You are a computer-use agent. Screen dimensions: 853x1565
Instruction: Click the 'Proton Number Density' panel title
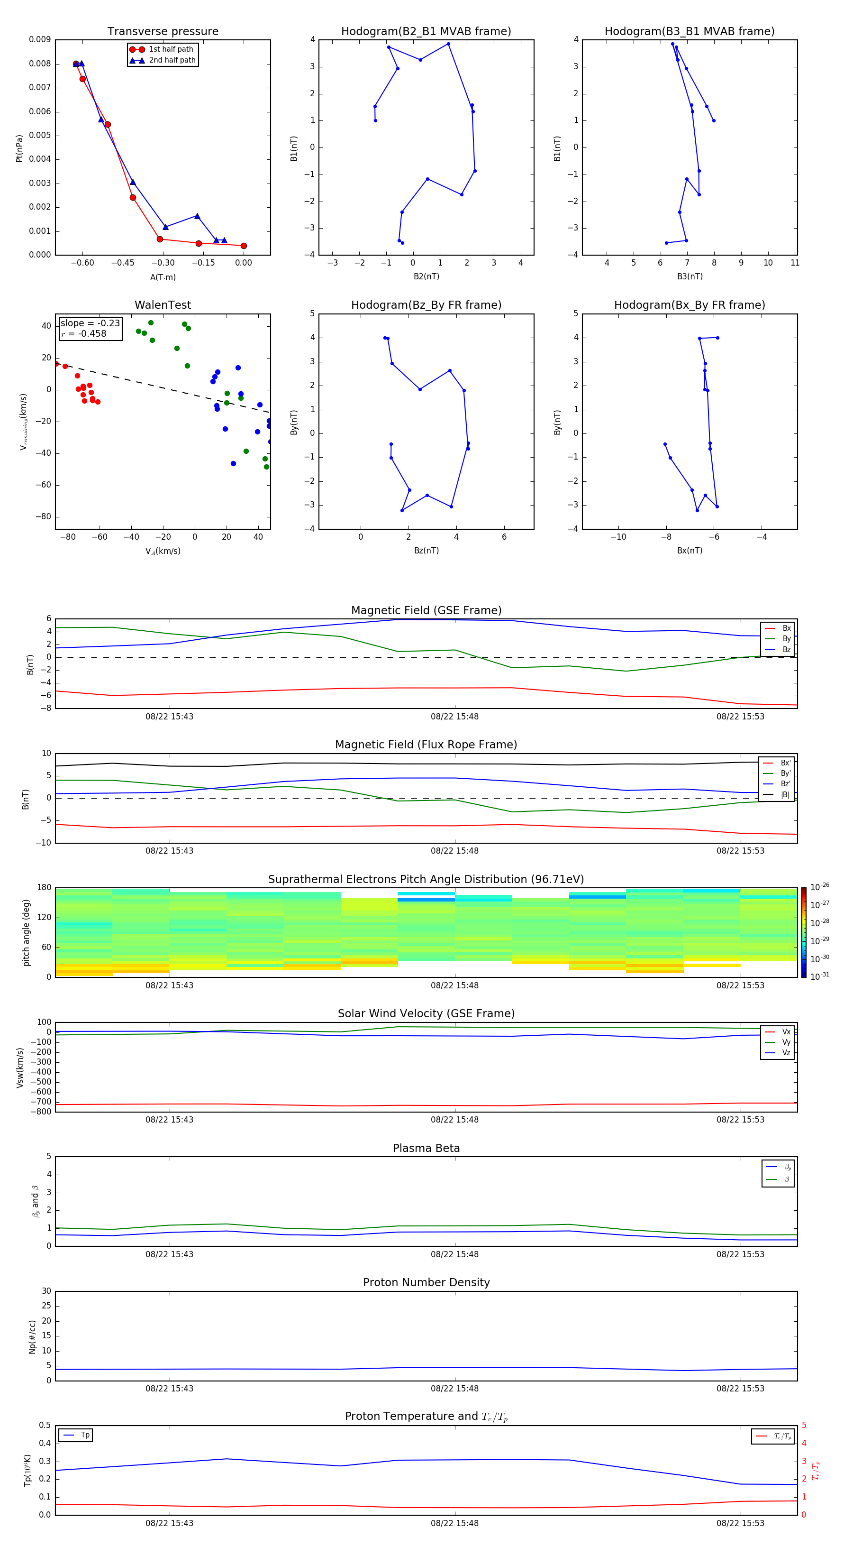(426, 1282)
